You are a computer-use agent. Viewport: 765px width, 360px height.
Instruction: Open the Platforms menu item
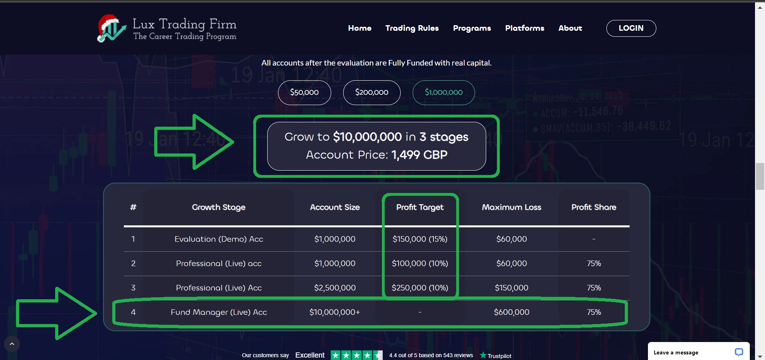[x=525, y=28]
